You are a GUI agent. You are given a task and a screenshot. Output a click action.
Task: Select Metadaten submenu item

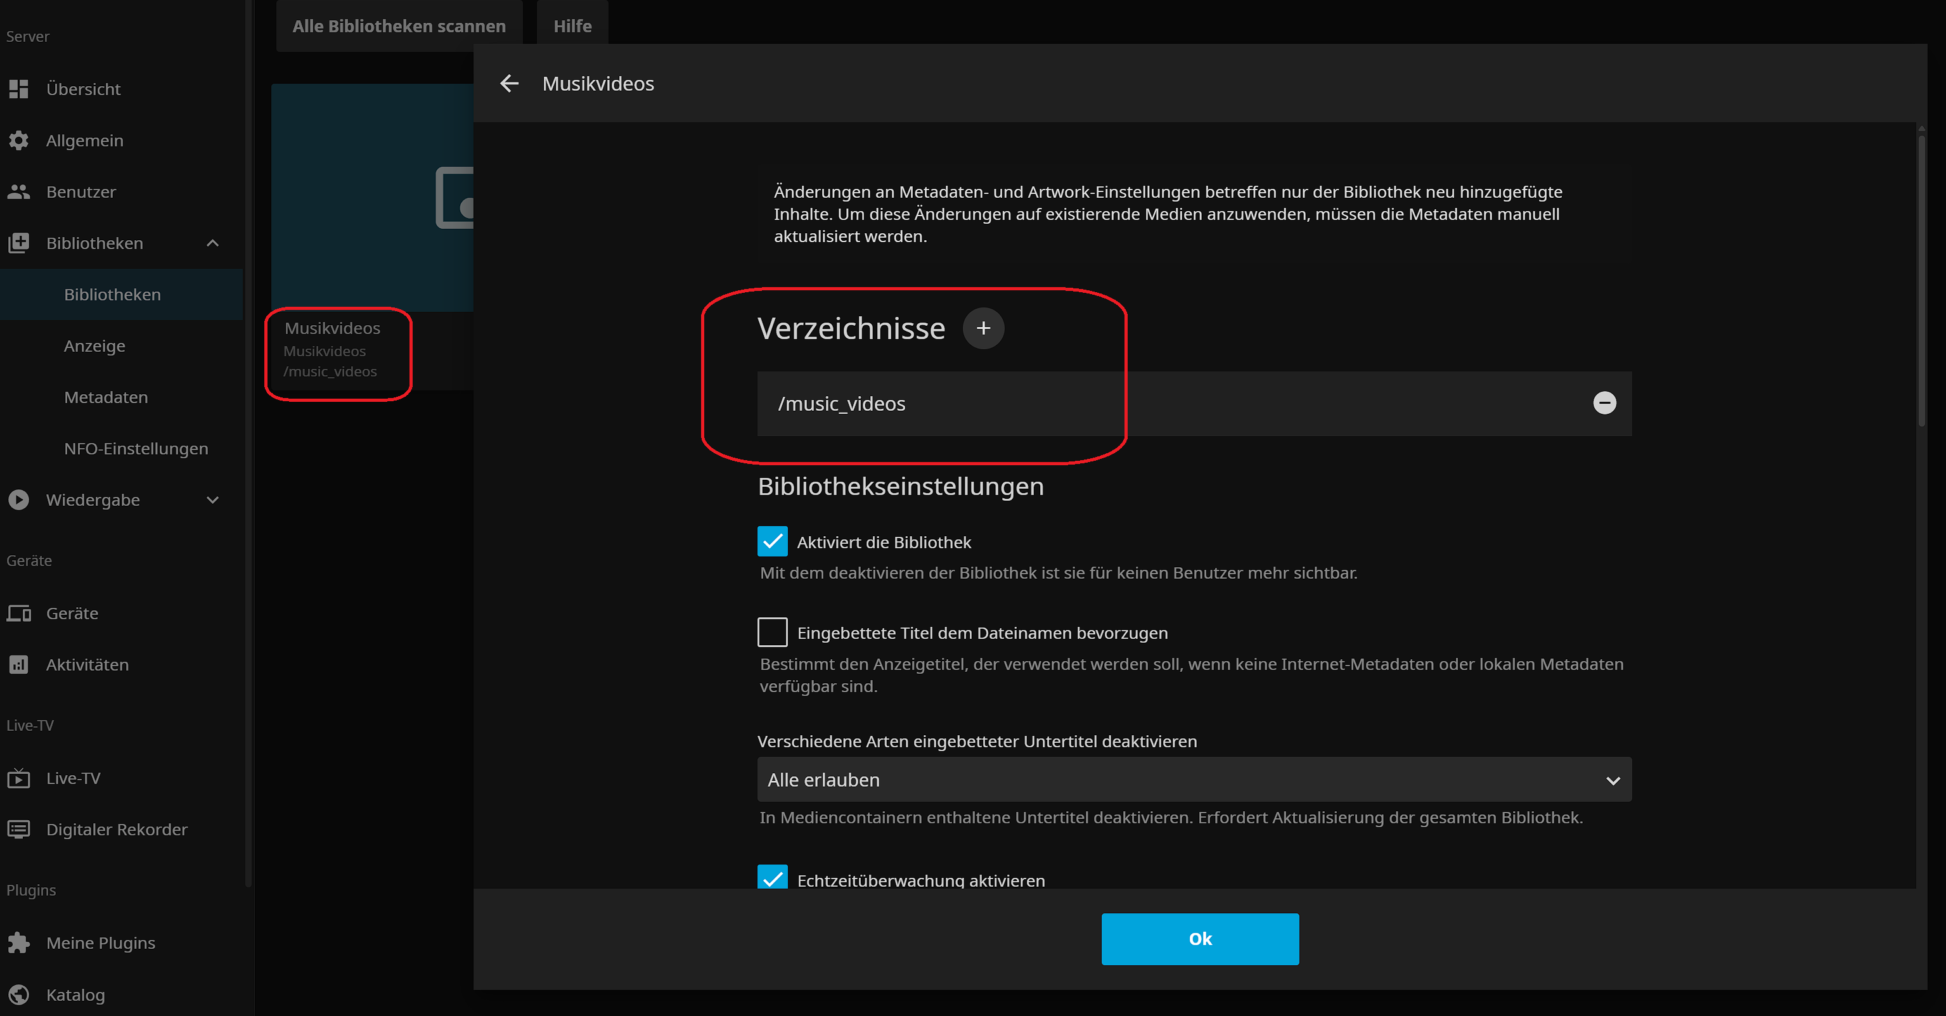106,397
